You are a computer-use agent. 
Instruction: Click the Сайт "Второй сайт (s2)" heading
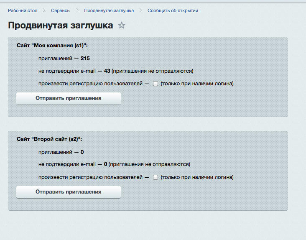49,138
